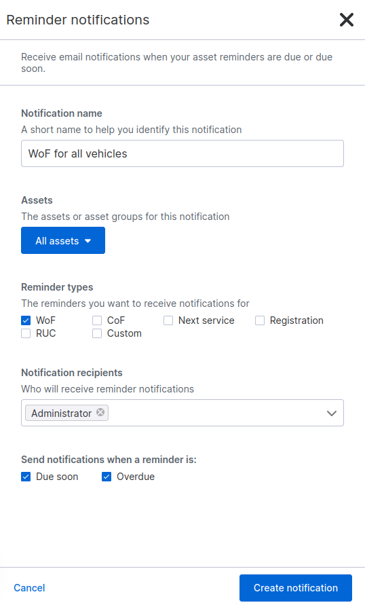Click the Administrator tag label

tap(62, 413)
